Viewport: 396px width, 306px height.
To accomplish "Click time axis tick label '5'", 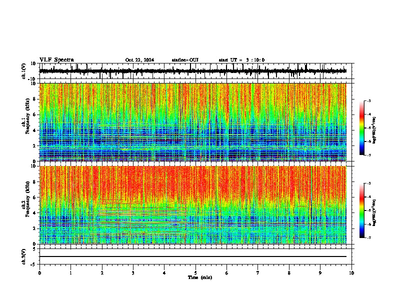I will (195, 273).
